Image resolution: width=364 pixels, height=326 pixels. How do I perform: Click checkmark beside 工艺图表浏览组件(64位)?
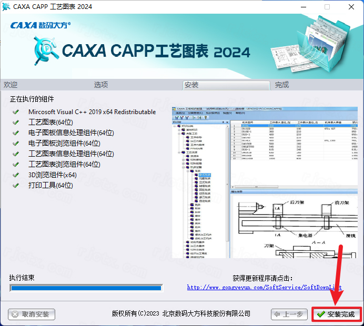[16, 165]
